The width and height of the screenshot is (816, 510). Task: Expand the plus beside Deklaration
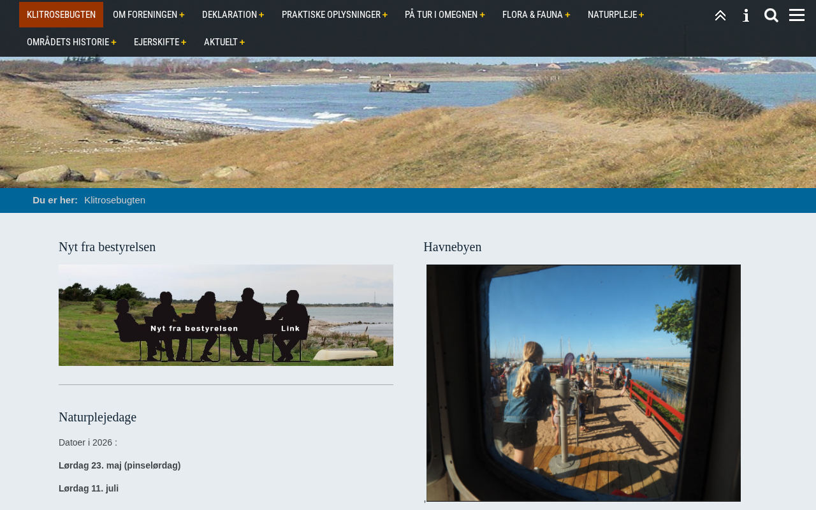(x=261, y=15)
